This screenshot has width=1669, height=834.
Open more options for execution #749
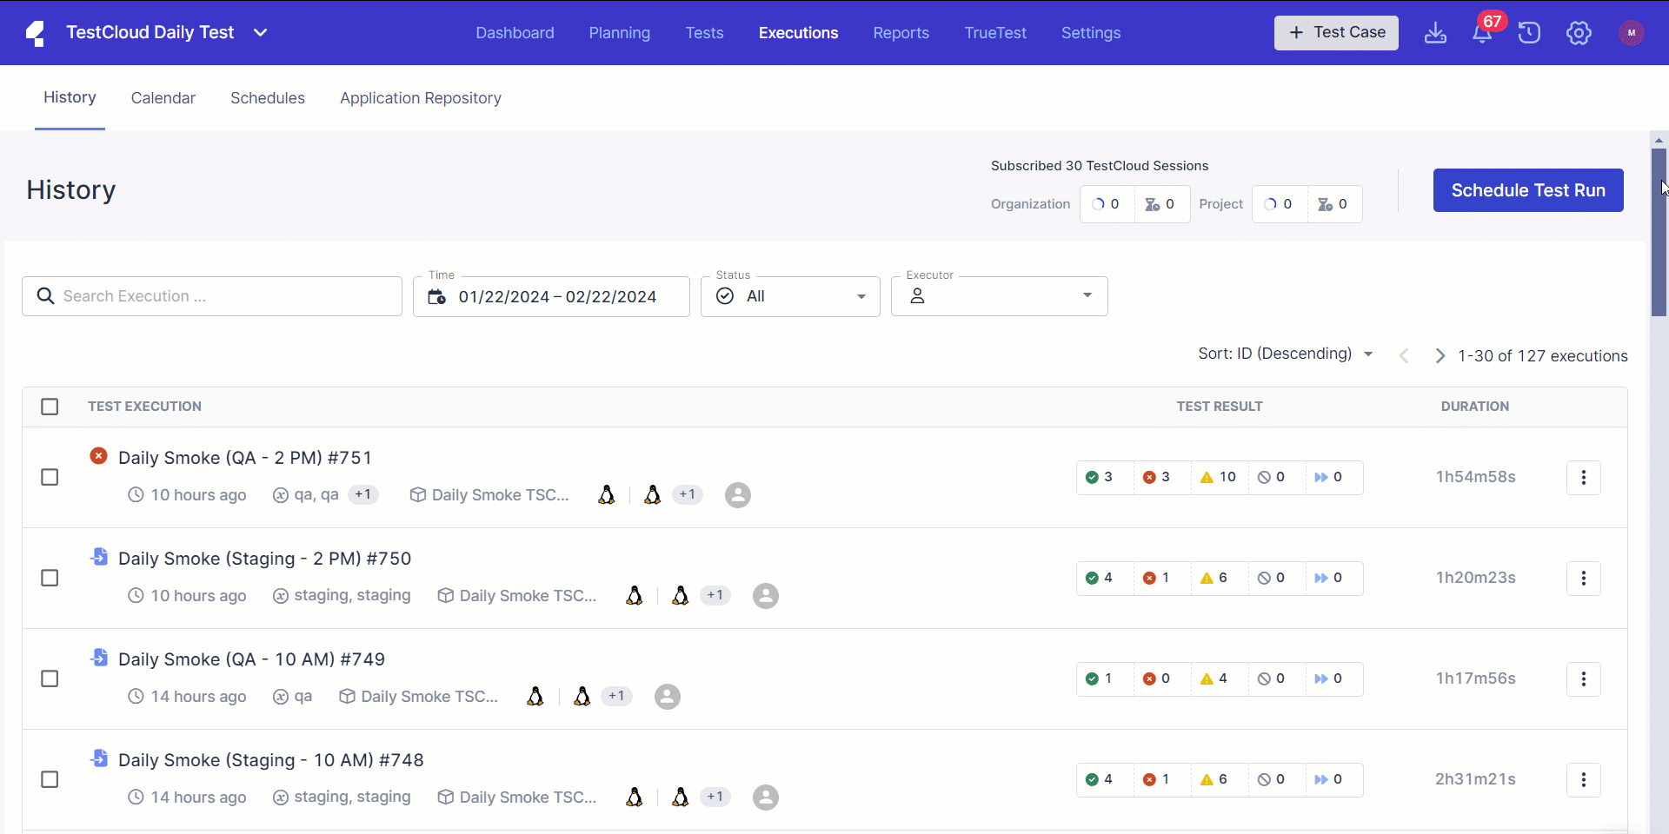(1583, 678)
